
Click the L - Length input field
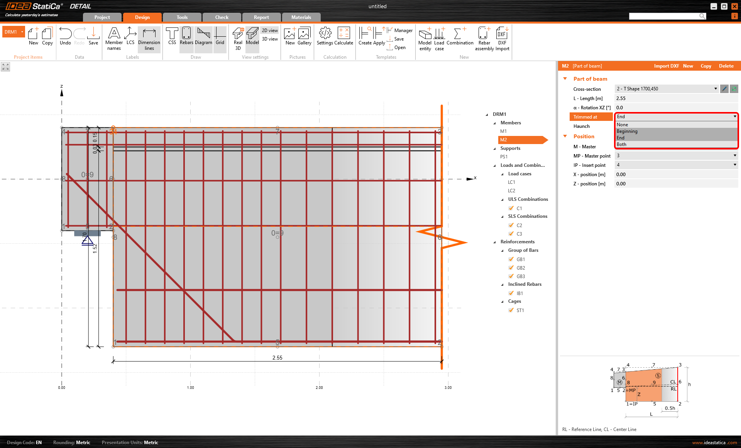[675, 98]
